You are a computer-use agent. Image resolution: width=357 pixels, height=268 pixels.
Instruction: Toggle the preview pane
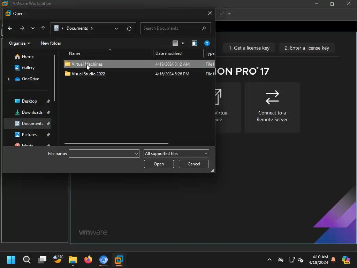(195, 43)
